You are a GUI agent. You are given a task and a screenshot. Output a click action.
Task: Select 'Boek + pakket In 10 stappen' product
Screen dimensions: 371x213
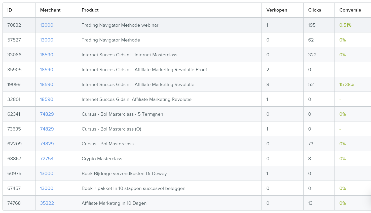tap(133, 188)
